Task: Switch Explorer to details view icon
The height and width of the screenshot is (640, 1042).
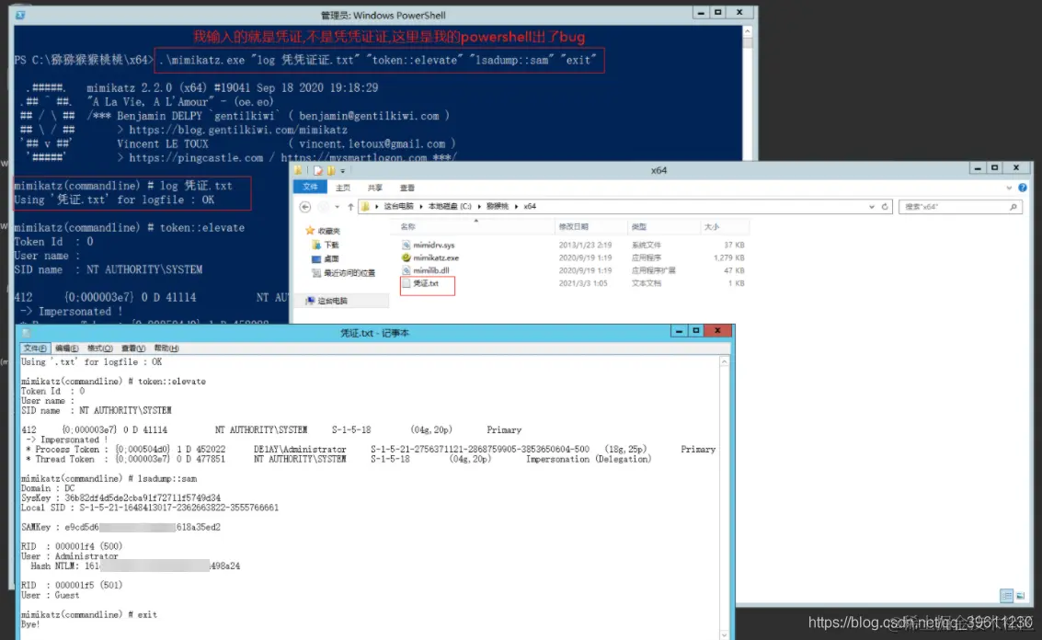Action: tap(1006, 596)
